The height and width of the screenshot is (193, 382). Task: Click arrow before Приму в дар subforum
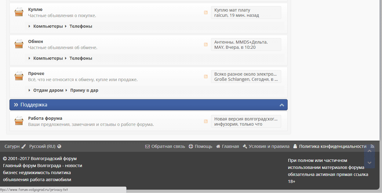tap(67, 90)
